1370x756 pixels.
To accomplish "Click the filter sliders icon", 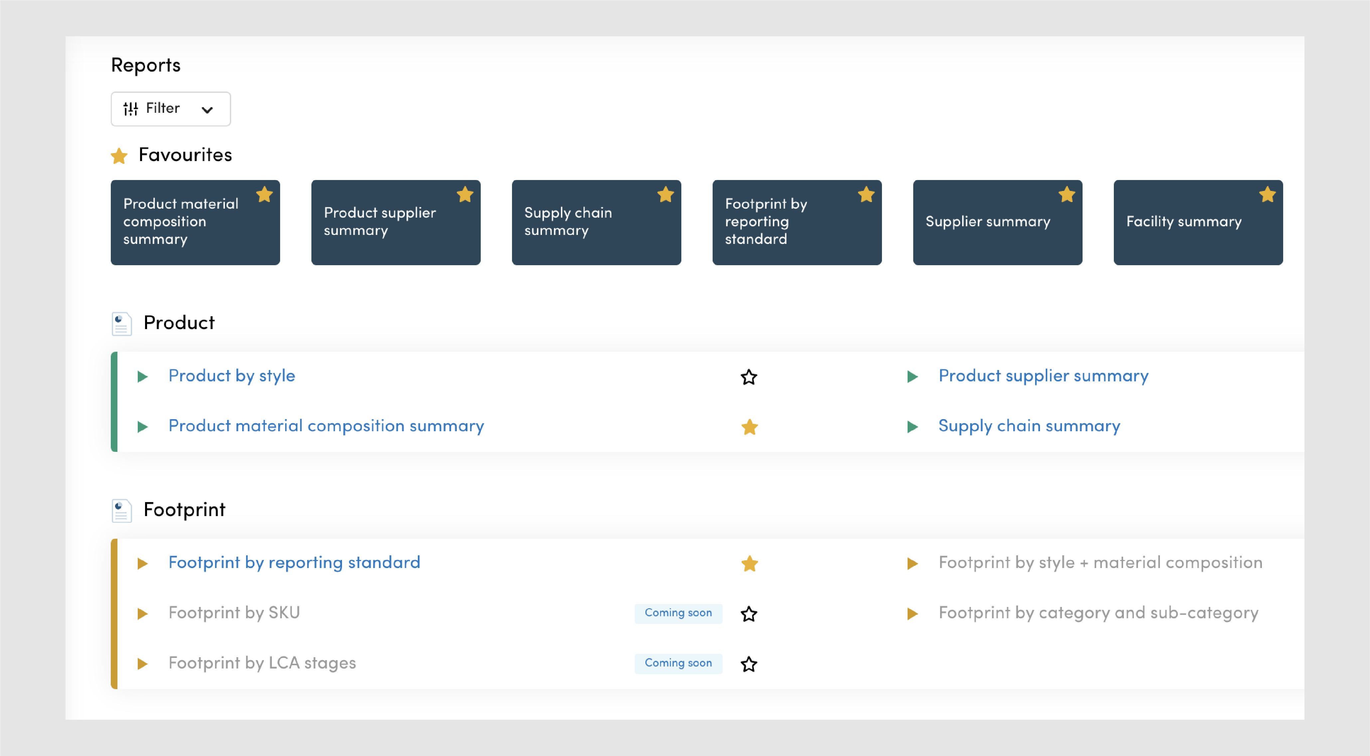I will click(130, 109).
